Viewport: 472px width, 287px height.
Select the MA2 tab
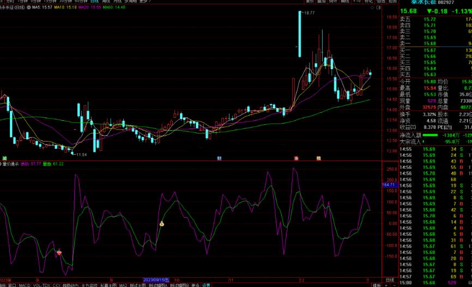pyautogui.click(x=123, y=285)
